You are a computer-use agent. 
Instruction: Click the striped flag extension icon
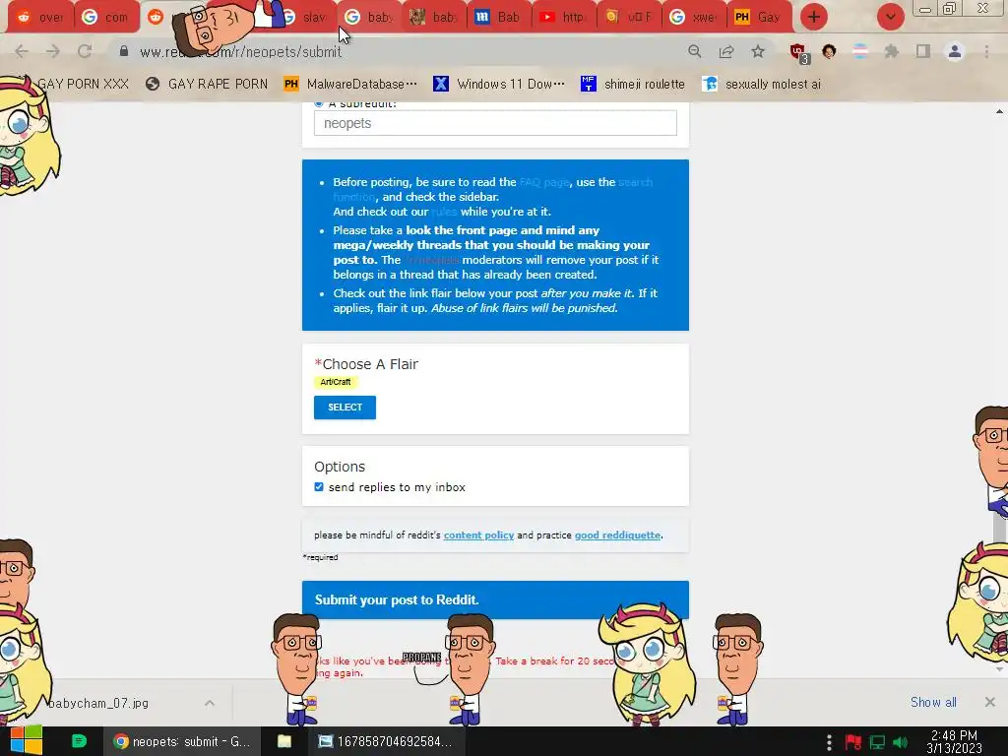pos(860,51)
